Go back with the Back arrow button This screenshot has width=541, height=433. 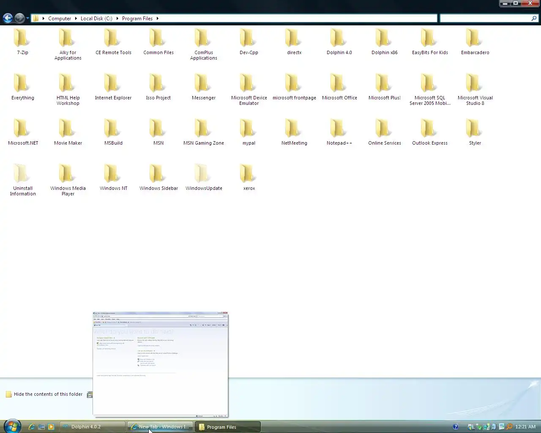pyautogui.click(x=8, y=18)
